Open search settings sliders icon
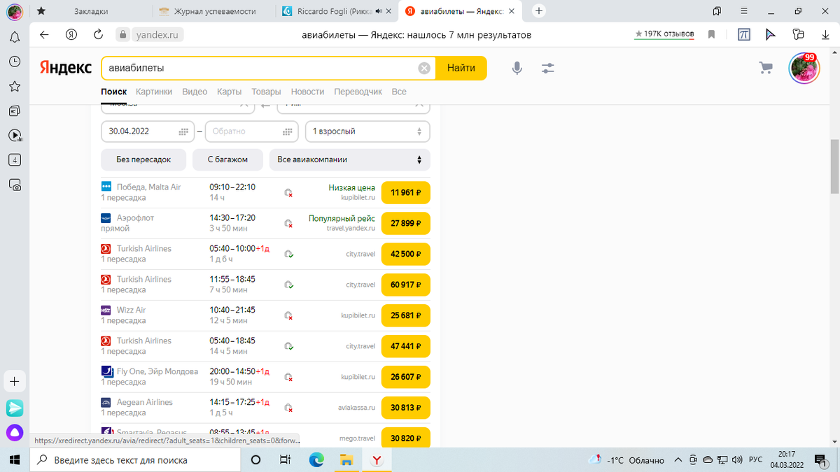 click(548, 68)
